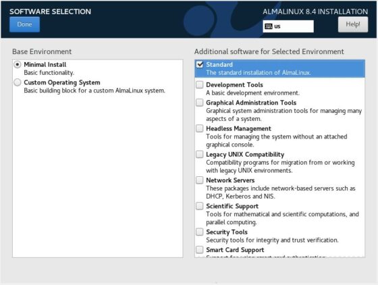Click 'Base Environment' heading
378x285 pixels.
(x=42, y=51)
